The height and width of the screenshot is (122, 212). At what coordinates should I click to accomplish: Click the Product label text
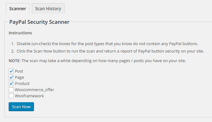[22, 83]
